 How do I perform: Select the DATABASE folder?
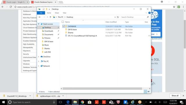72,26
